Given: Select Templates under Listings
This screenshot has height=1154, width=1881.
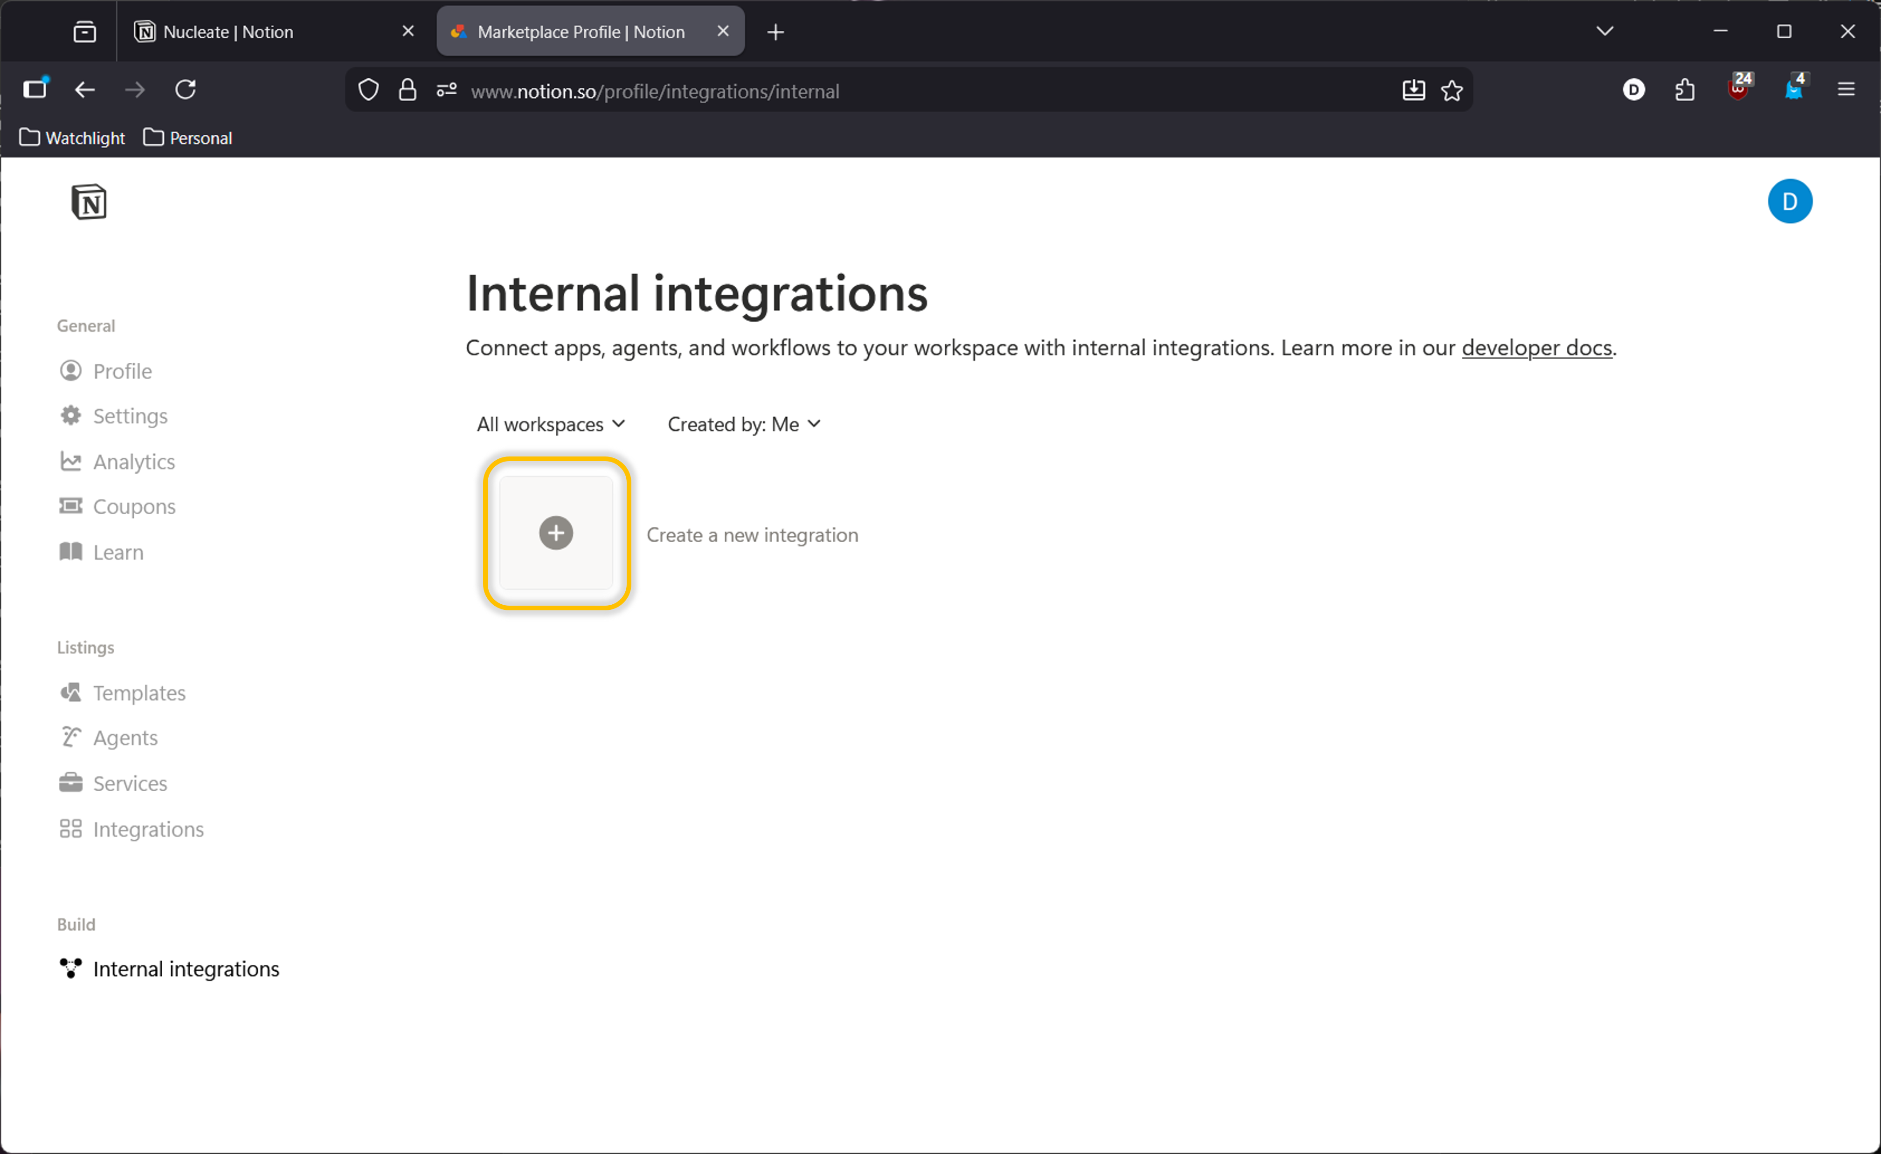Looking at the screenshot, I should point(138,692).
